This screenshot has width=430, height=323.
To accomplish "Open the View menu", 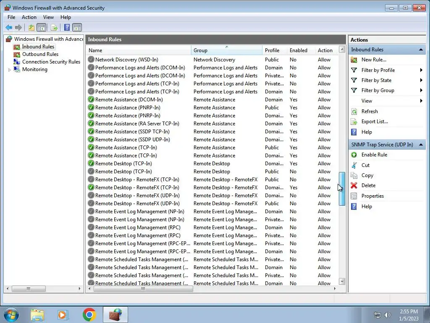I will coord(48,17).
